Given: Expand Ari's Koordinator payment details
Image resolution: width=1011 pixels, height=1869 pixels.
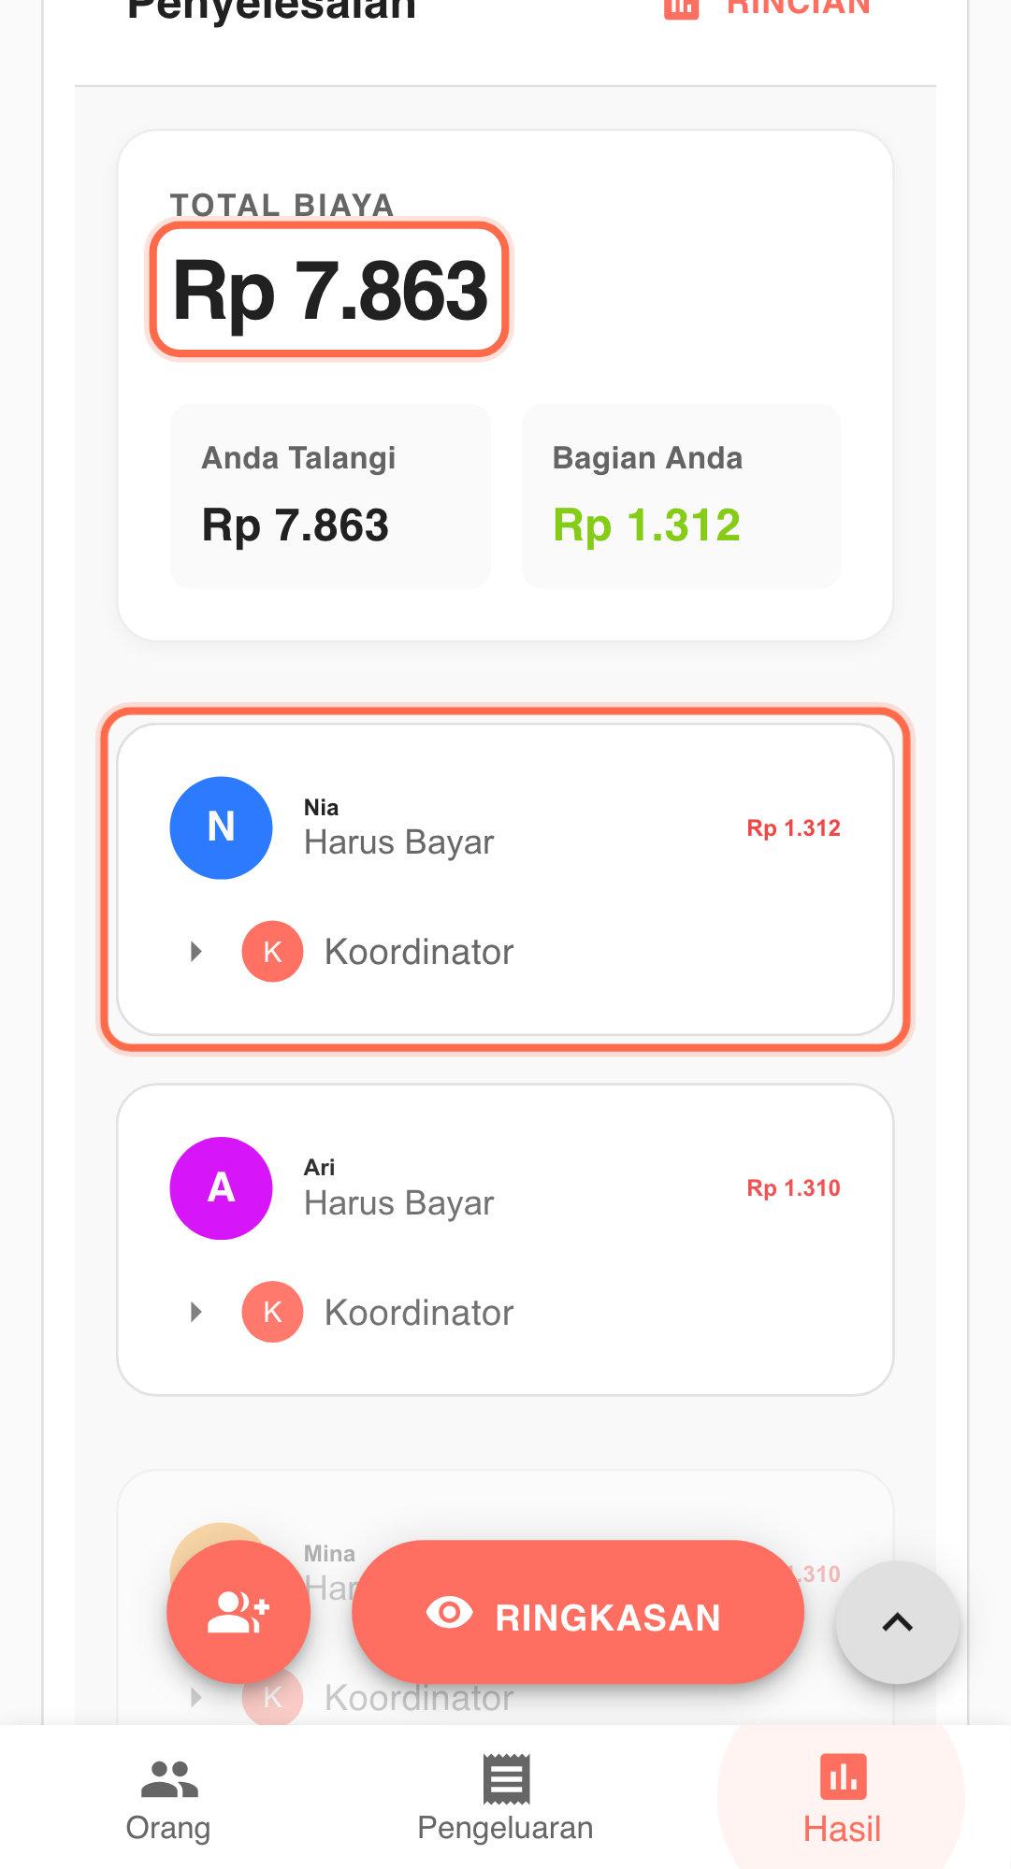Looking at the screenshot, I should coord(196,1312).
